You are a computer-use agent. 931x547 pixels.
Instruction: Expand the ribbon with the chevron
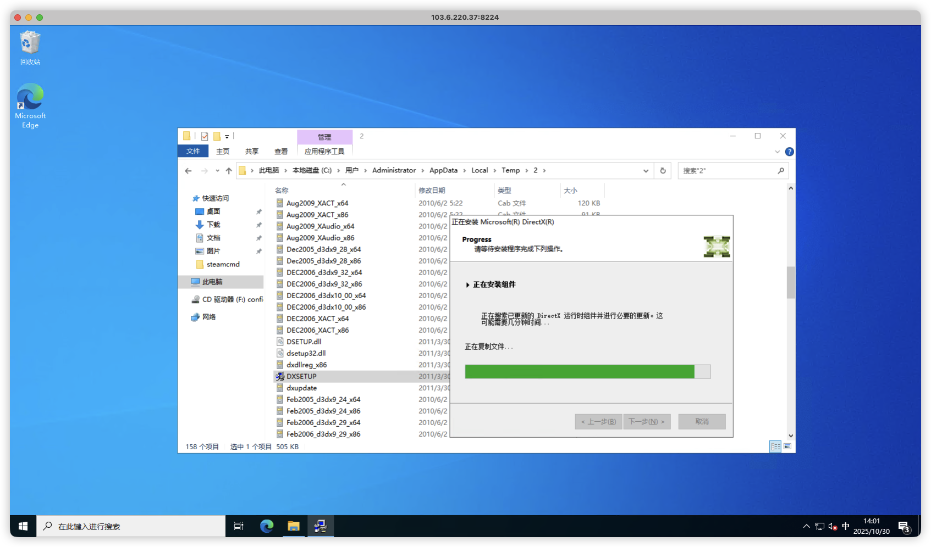click(x=777, y=152)
